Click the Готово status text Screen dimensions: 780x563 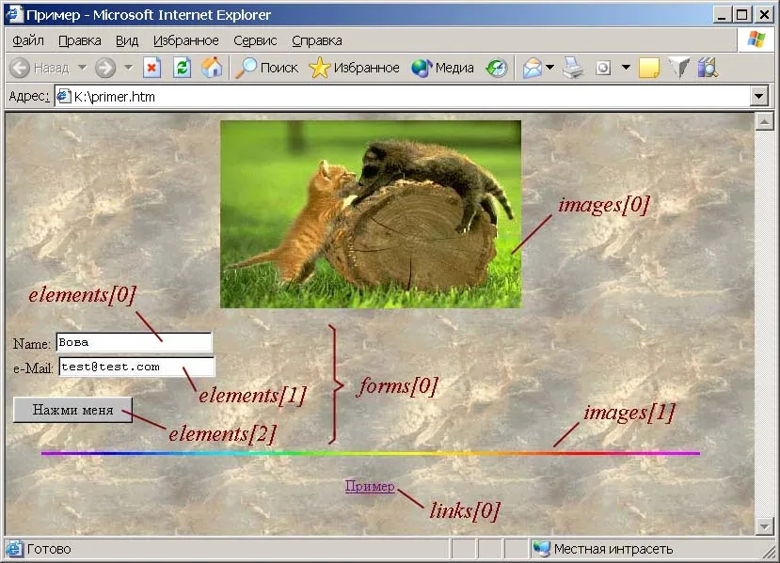click(x=49, y=549)
